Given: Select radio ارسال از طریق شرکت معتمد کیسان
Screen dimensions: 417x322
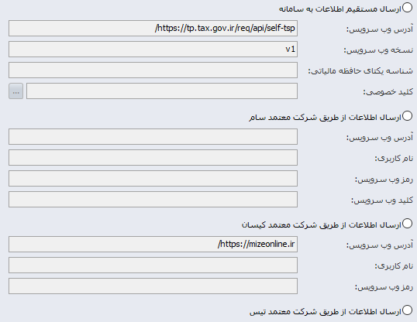Looking at the screenshot, I should point(407,224).
